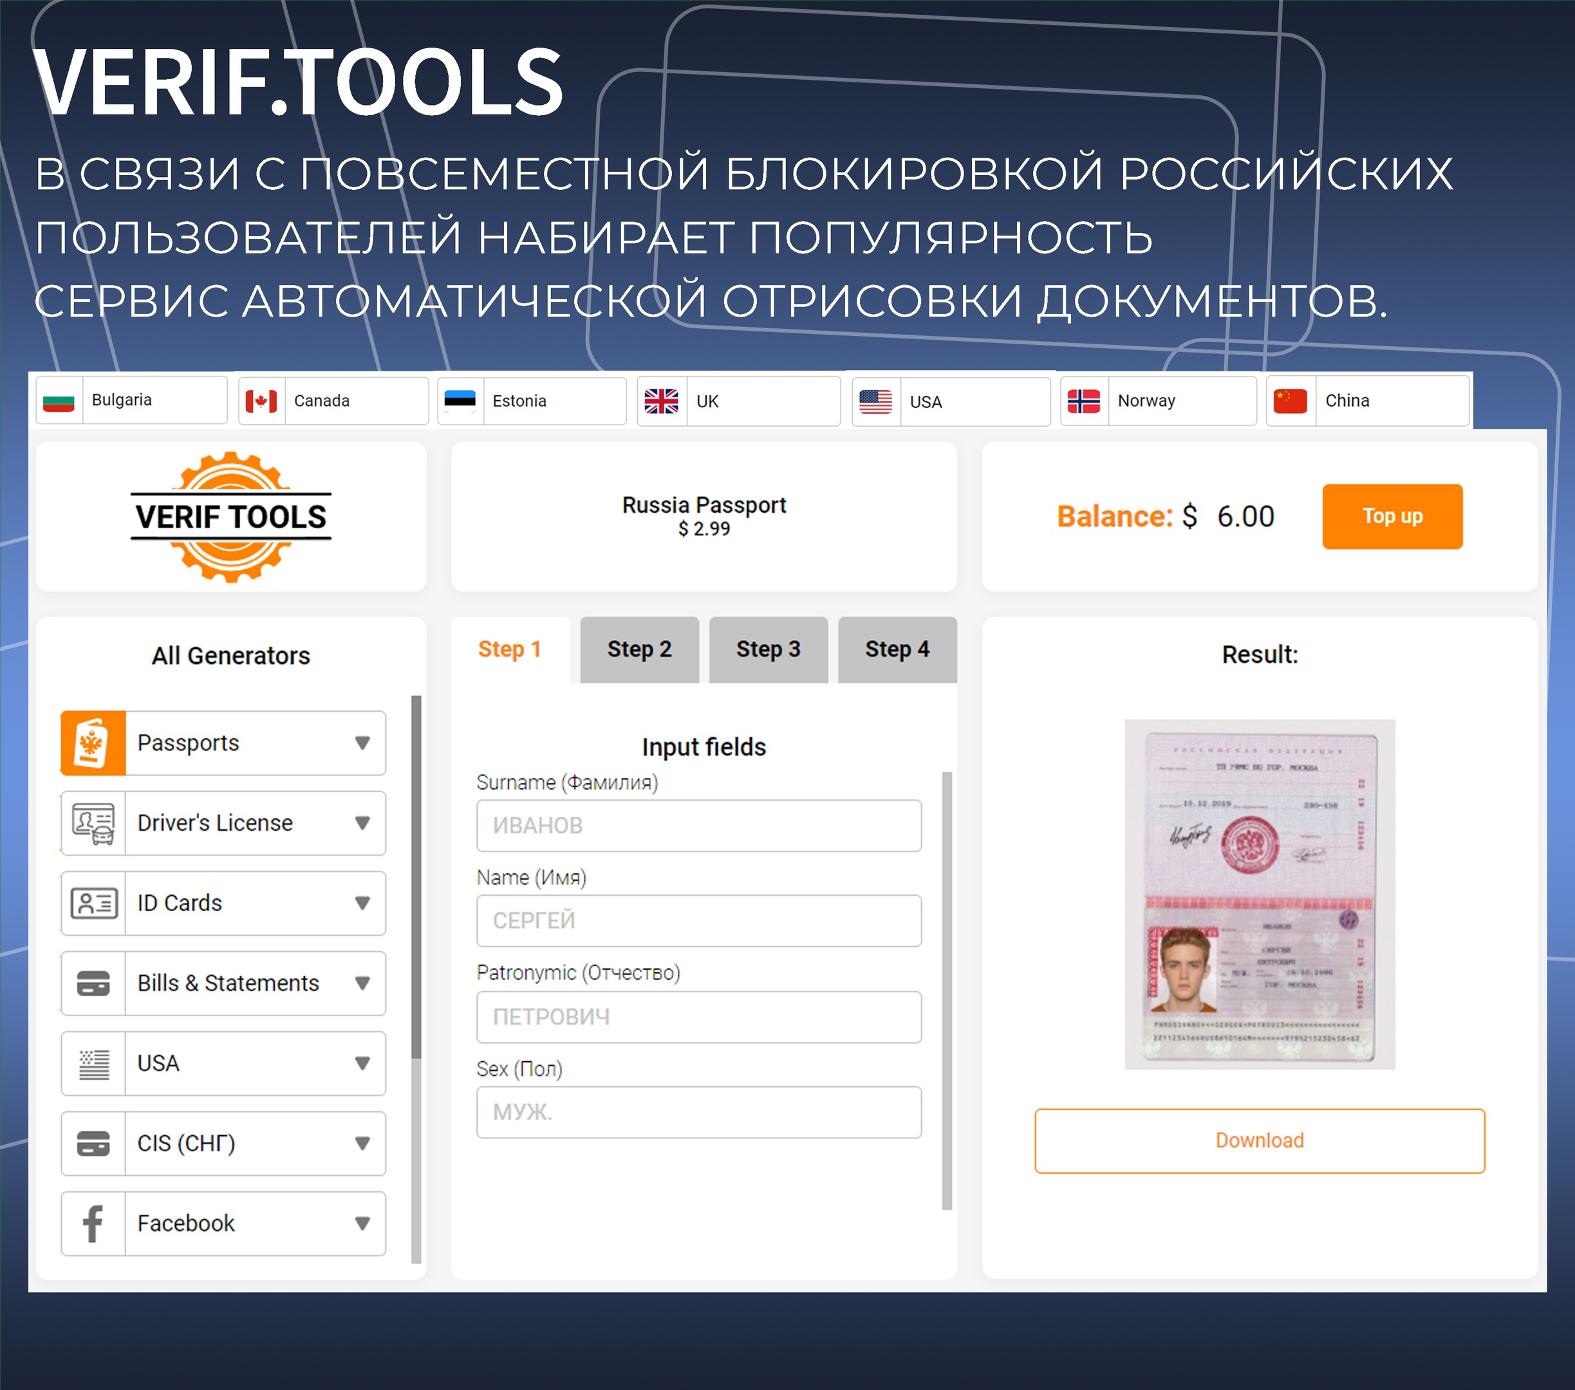This screenshot has width=1575, height=1390.
Task: Click the CIS (СНГ) label text
Action: [x=186, y=1144]
